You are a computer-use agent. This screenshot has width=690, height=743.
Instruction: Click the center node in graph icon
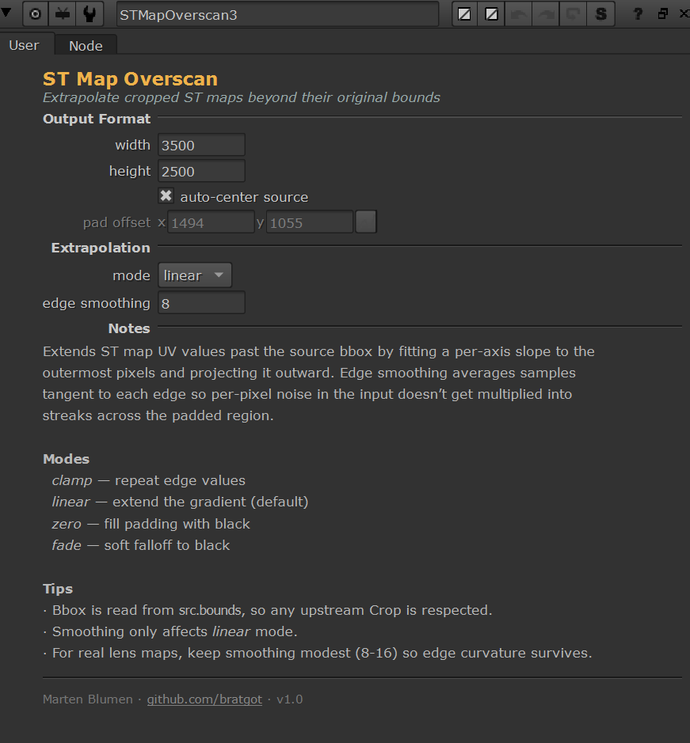[36, 14]
